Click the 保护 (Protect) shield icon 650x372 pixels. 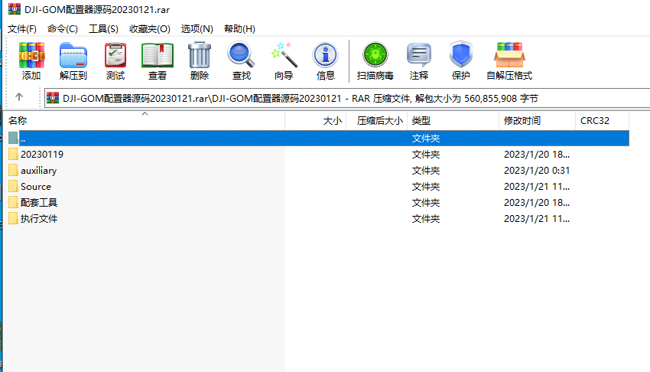461,55
